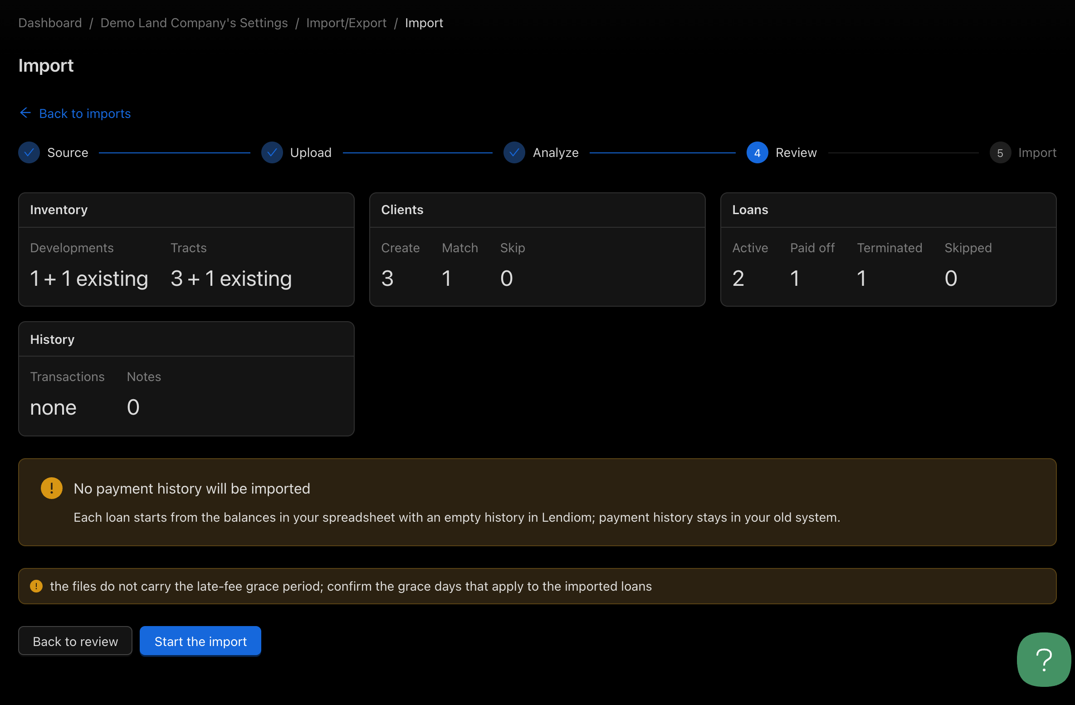Click the Transactions value 'none'
Image resolution: width=1075 pixels, height=705 pixels.
(x=53, y=407)
